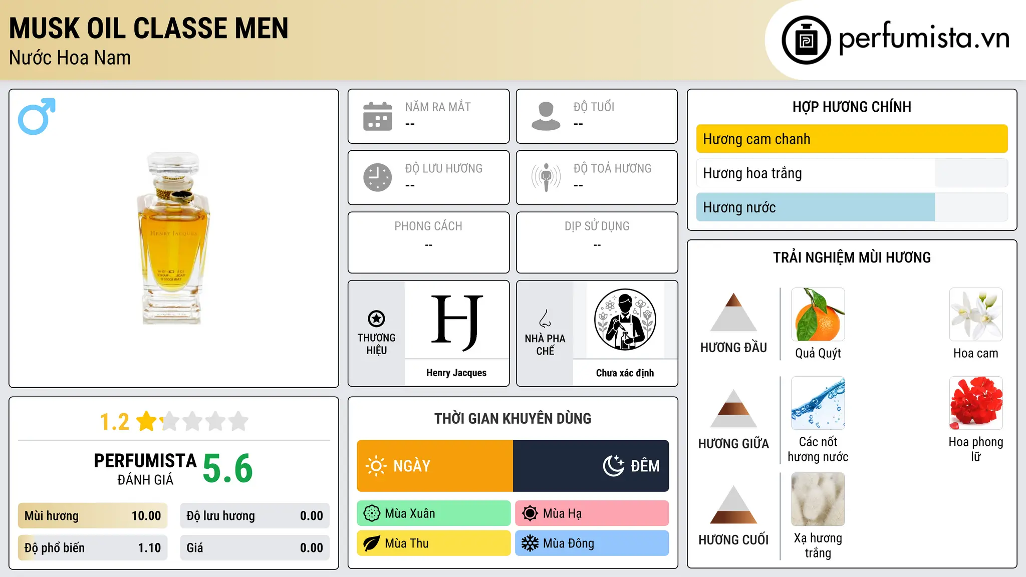Click the first gold rating star
This screenshot has height=577, width=1026.
(x=147, y=421)
